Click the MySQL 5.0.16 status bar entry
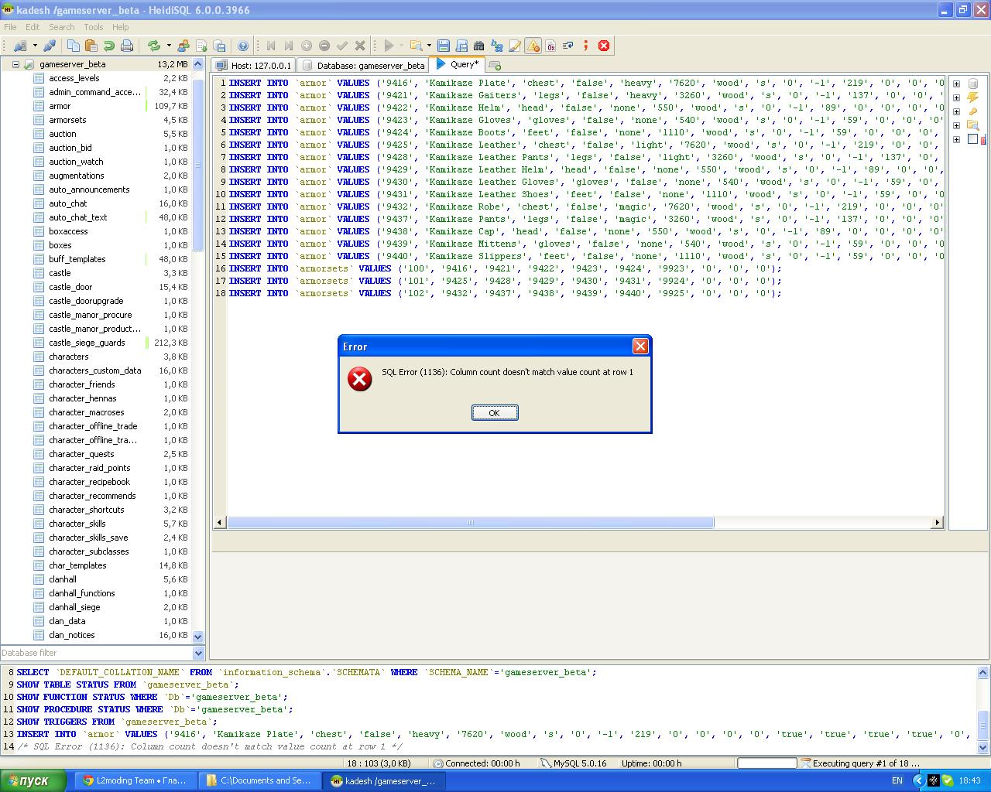 pos(574,763)
